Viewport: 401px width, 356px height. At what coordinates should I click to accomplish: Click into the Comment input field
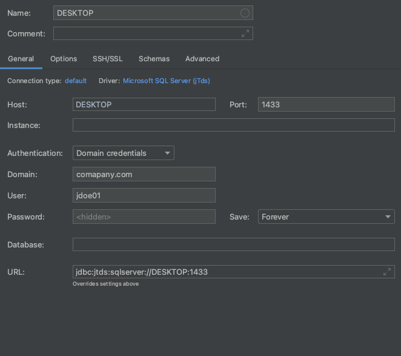coord(153,33)
